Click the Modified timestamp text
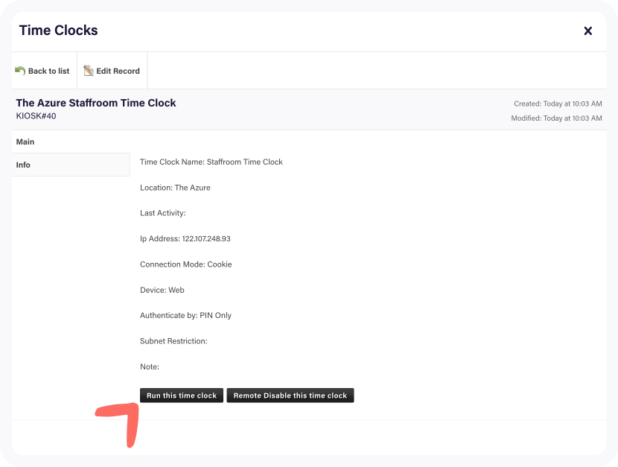This screenshot has height=467, width=618. (556, 118)
